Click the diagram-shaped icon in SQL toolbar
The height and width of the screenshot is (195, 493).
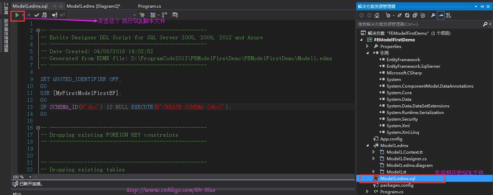pos(164,15)
